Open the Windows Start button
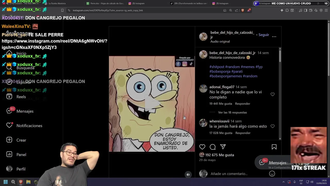330x186 pixels. click(6, 182)
